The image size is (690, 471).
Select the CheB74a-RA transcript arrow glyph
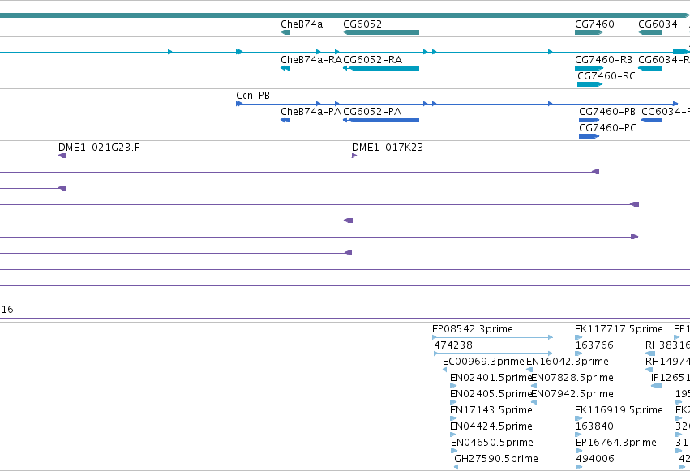[285, 68]
